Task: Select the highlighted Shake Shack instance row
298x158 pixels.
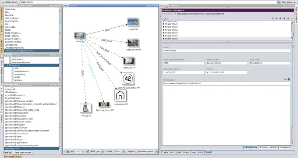Action: pyautogui.click(x=227, y=39)
